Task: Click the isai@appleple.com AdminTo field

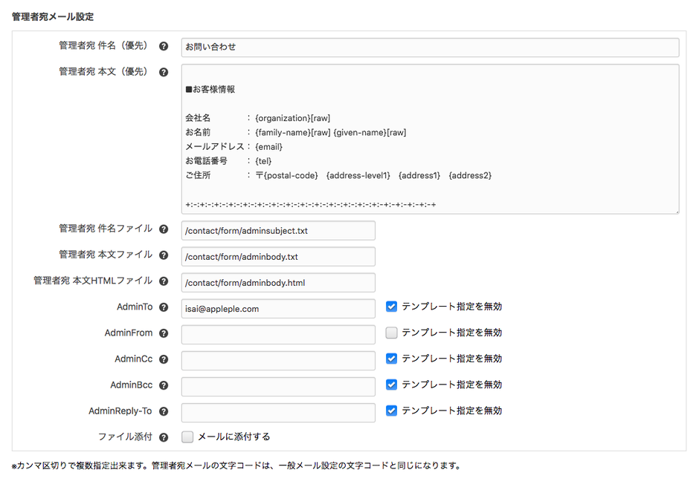Action: click(277, 308)
